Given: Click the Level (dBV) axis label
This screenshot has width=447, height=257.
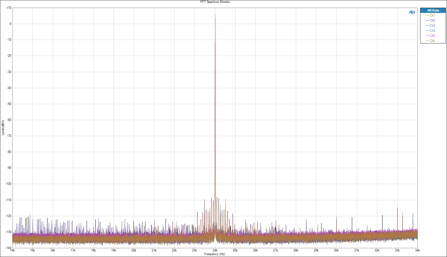Looking at the screenshot, I should (3, 128).
